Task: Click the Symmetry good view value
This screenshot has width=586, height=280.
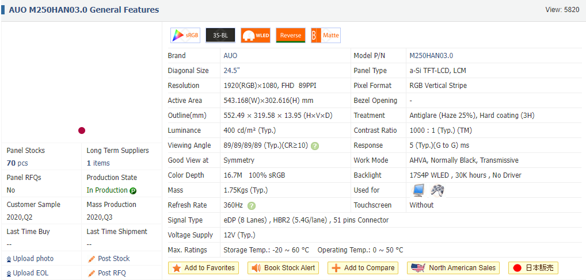Action: coord(239,160)
